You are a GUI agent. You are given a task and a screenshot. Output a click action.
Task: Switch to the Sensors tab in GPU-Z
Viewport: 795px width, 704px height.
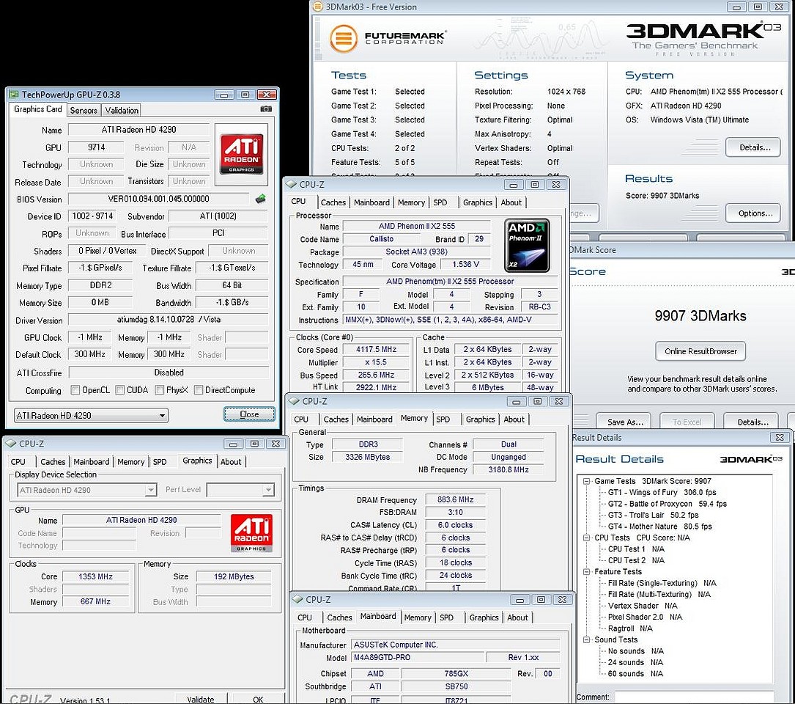[x=84, y=110]
